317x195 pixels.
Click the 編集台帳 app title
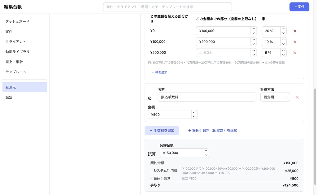coord(13,7)
